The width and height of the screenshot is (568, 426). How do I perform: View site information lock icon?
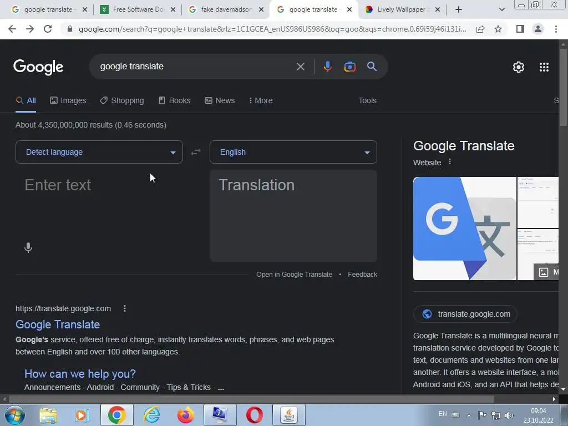[70, 29]
